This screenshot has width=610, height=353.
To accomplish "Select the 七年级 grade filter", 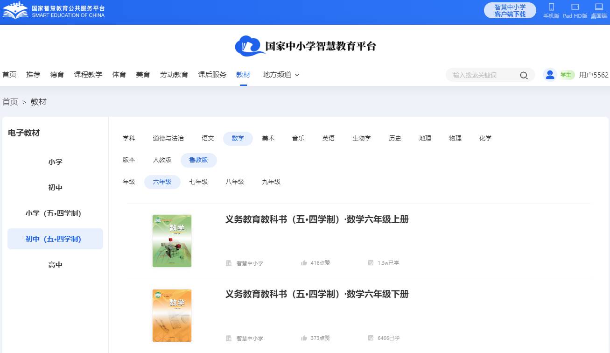I will click(198, 182).
